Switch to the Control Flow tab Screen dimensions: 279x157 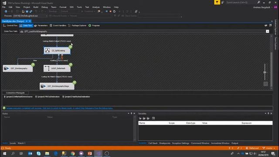point(10,25)
